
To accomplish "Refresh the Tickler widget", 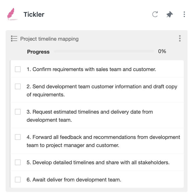I will (155, 14).
